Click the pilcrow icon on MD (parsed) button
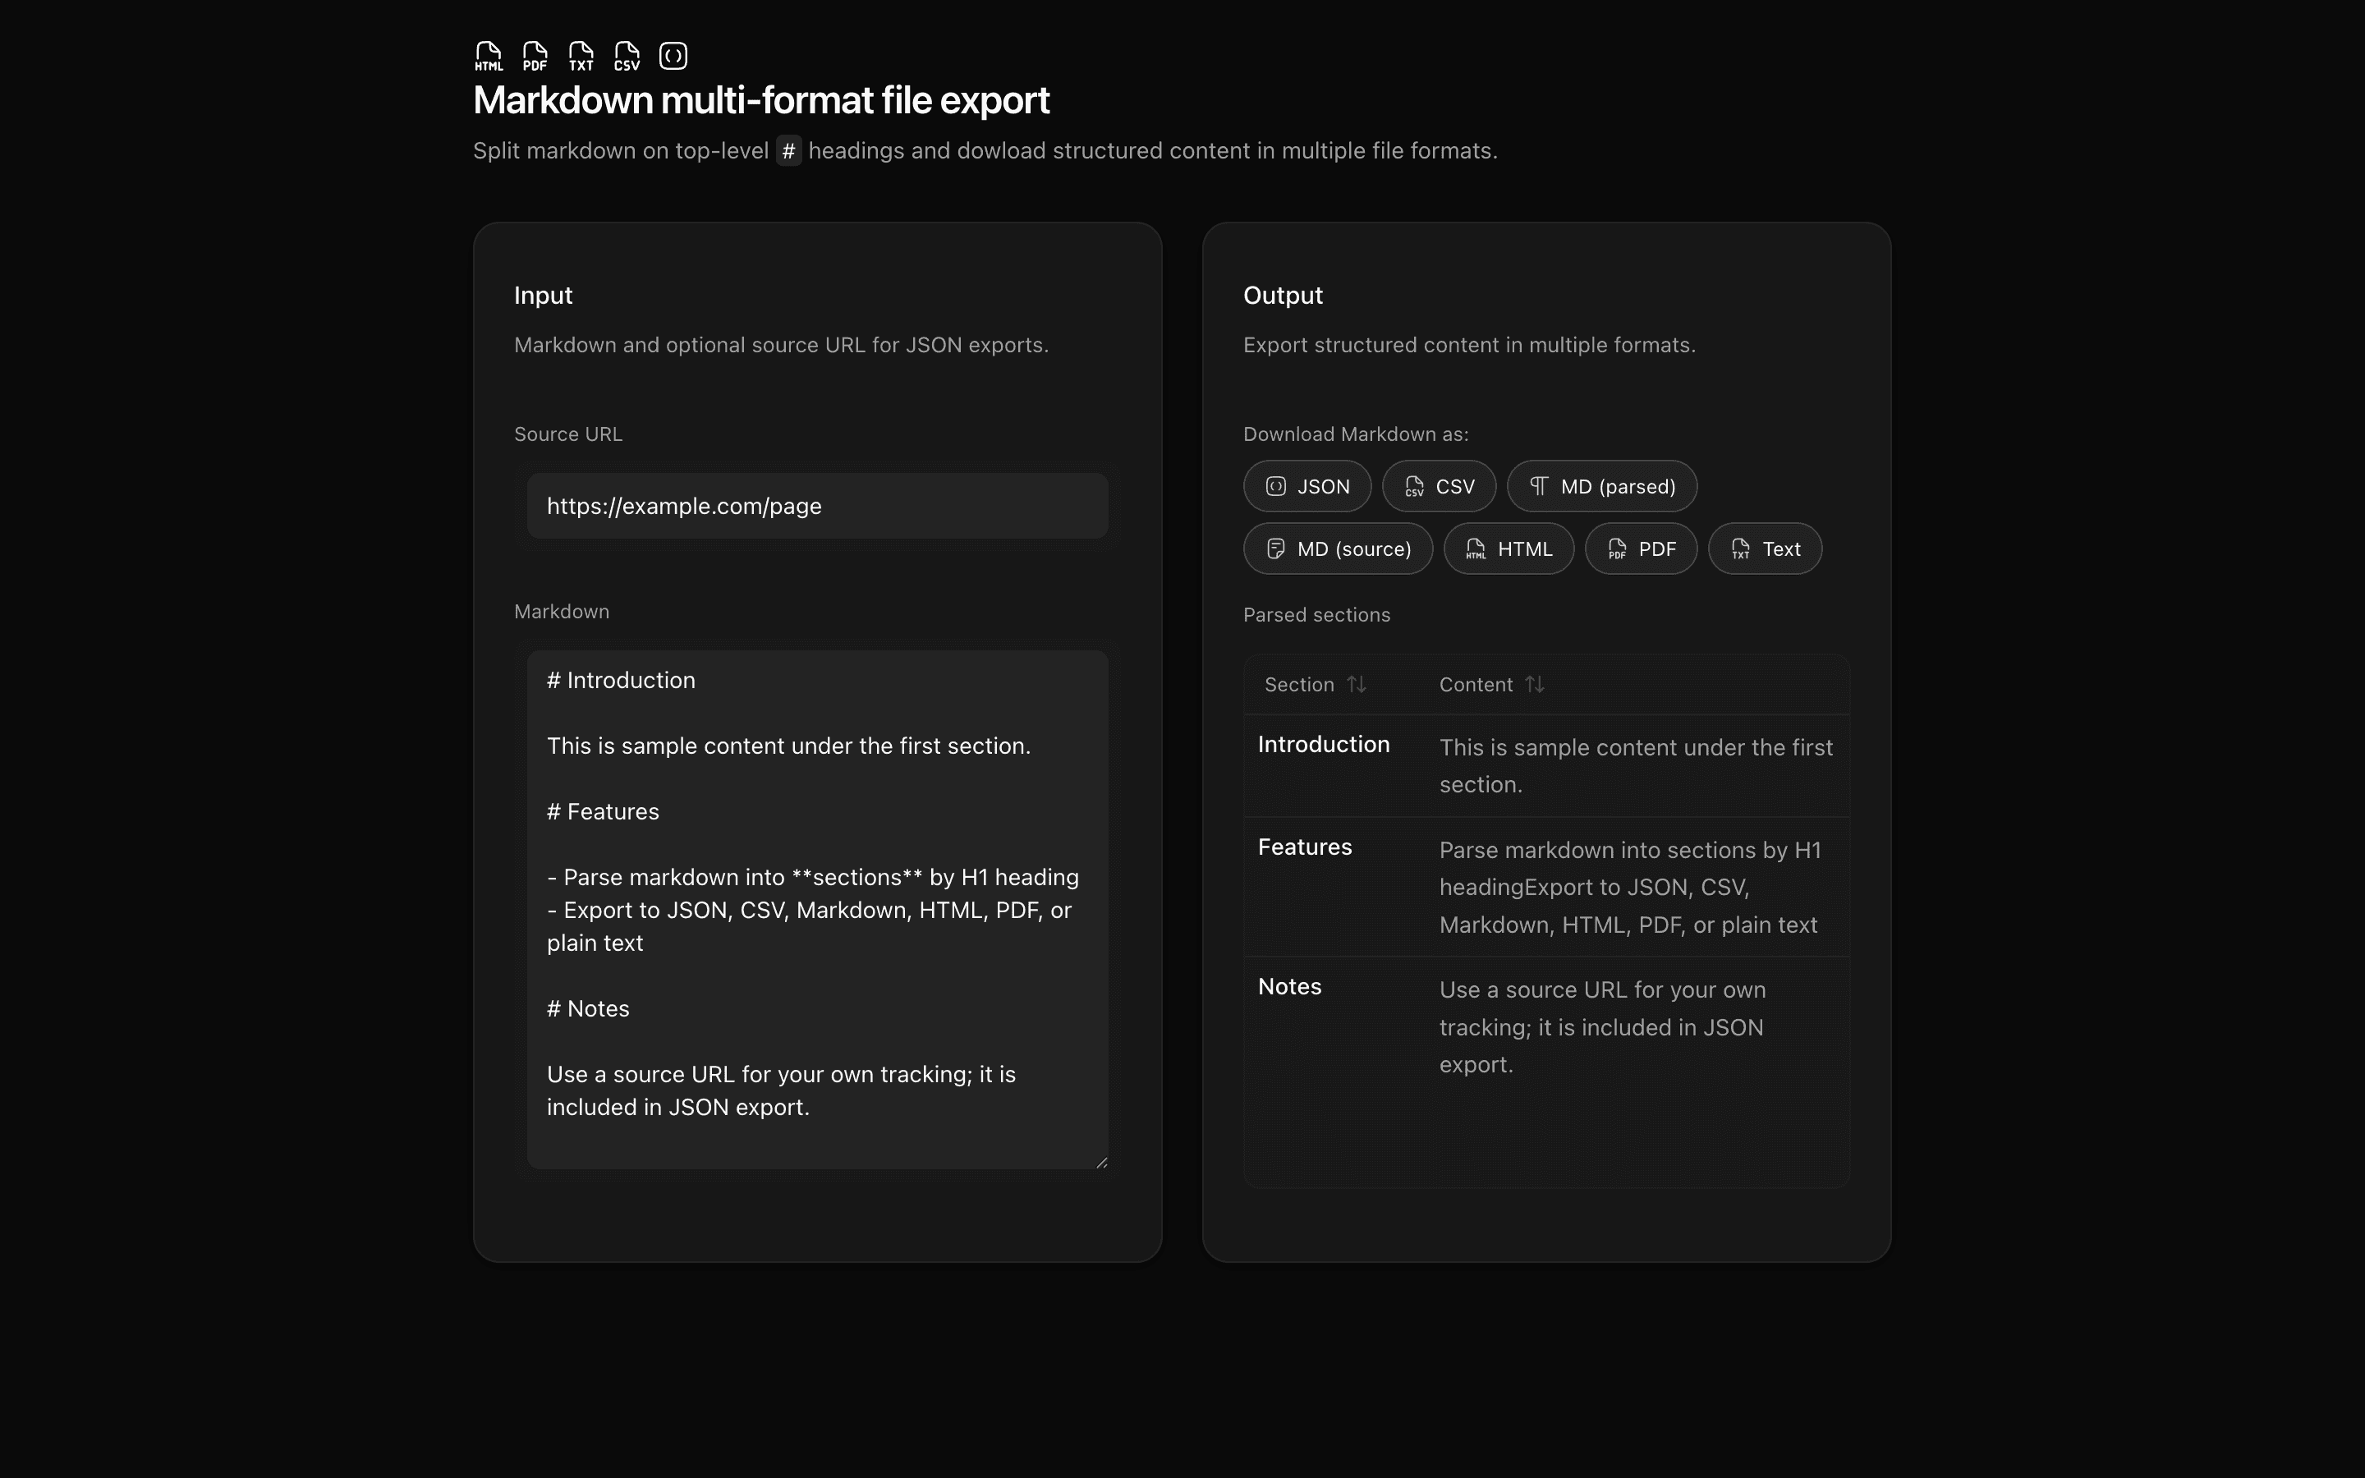 1539,486
